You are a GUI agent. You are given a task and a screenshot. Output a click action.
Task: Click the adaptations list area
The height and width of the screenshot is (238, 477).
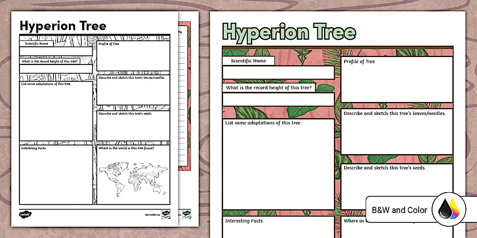coord(278,162)
